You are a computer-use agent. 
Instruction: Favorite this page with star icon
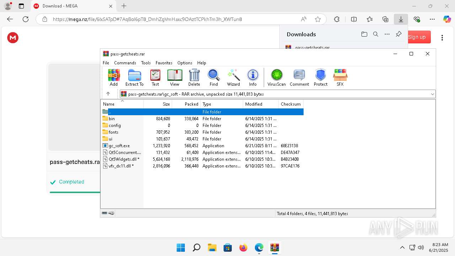click(318, 19)
